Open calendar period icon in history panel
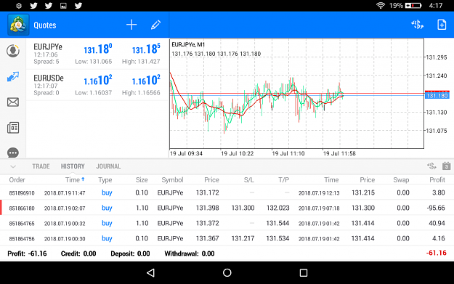The height and width of the screenshot is (284, 454). coord(447,166)
